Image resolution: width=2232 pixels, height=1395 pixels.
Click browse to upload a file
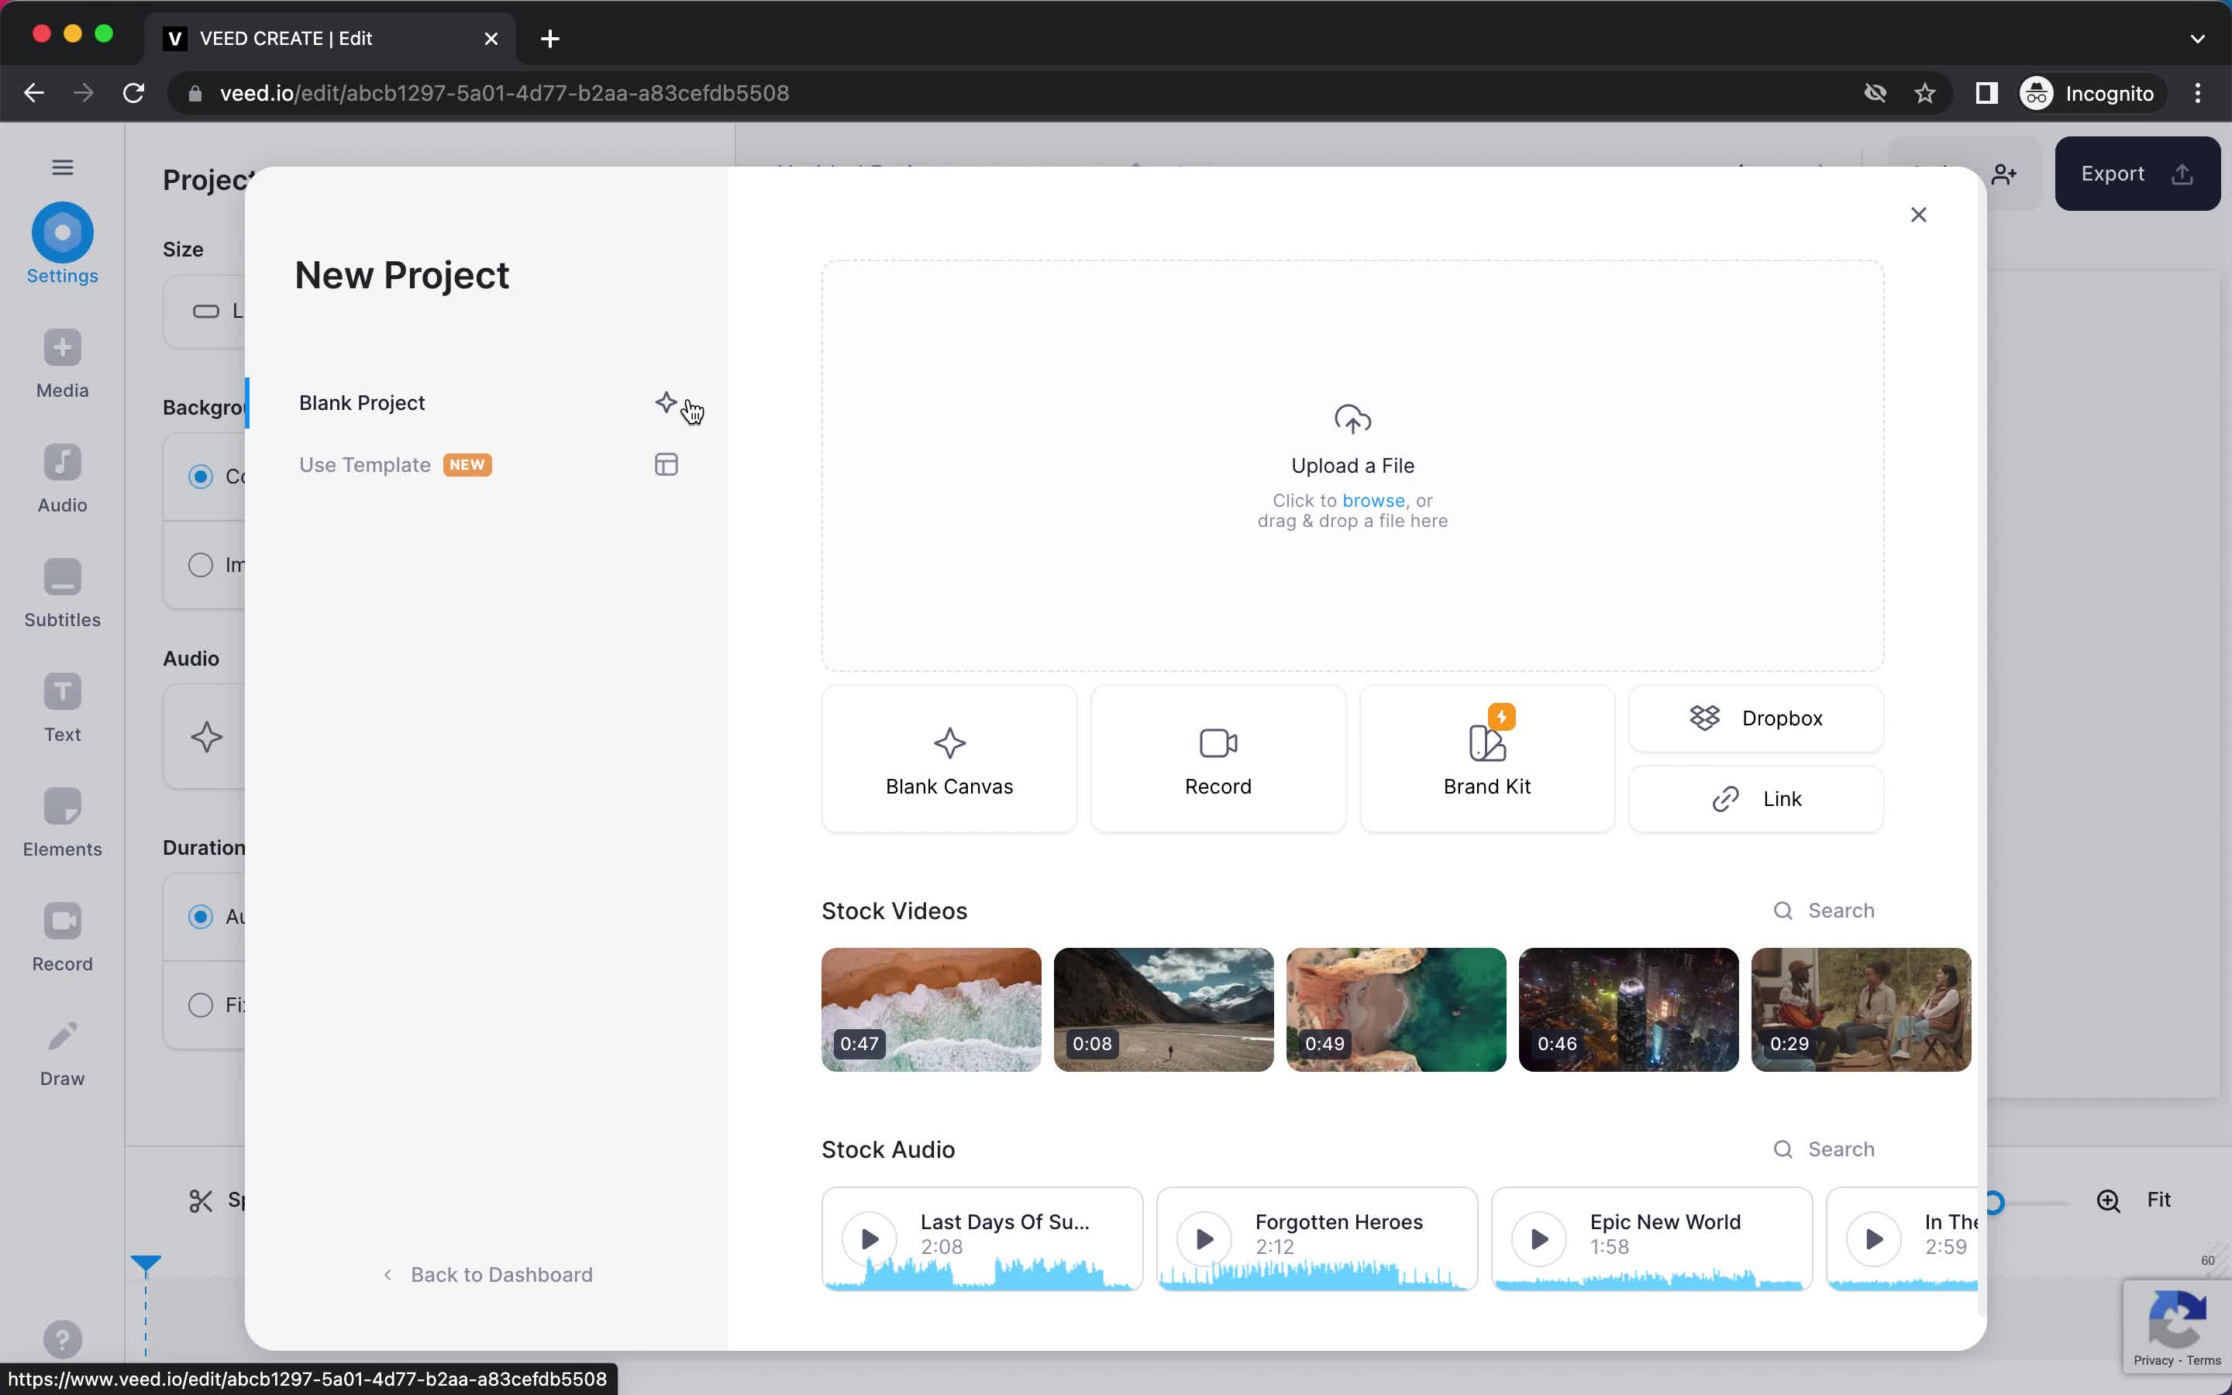pyautogui.click(x=1374, y=500)
